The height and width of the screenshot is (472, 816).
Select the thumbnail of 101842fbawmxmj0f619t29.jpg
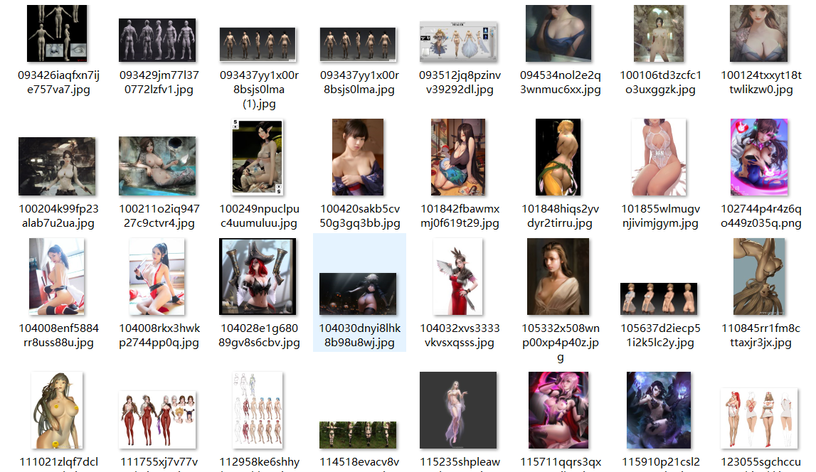pyautogui.click(x=458, y=157)
